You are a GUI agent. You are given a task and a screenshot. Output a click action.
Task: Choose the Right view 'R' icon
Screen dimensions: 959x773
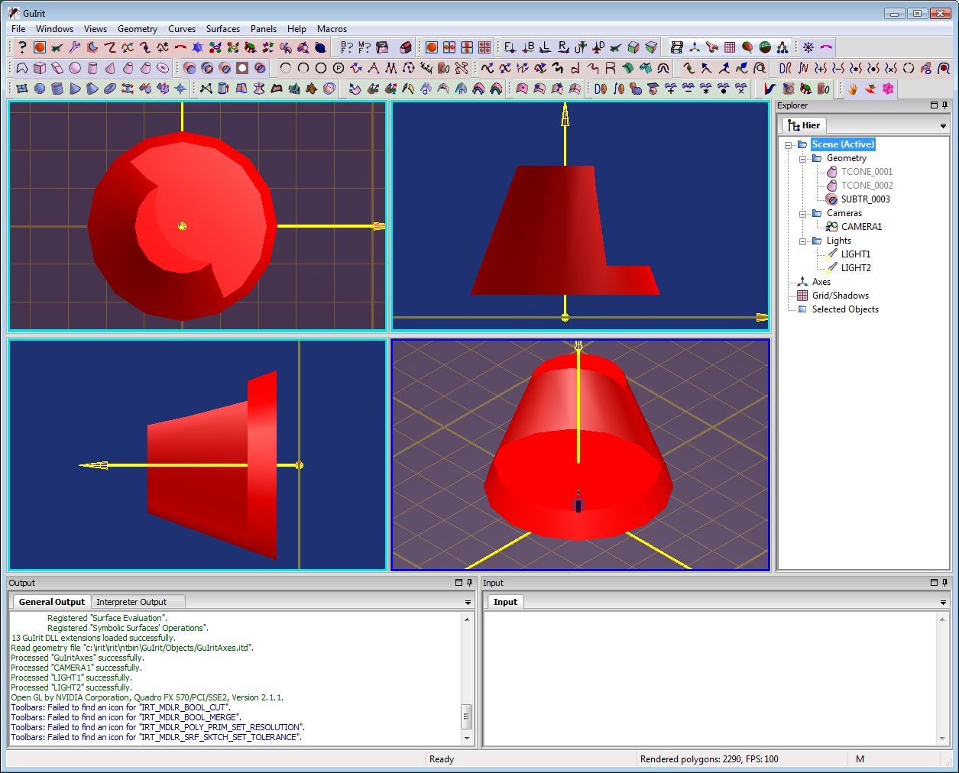[x=564, y=47]
